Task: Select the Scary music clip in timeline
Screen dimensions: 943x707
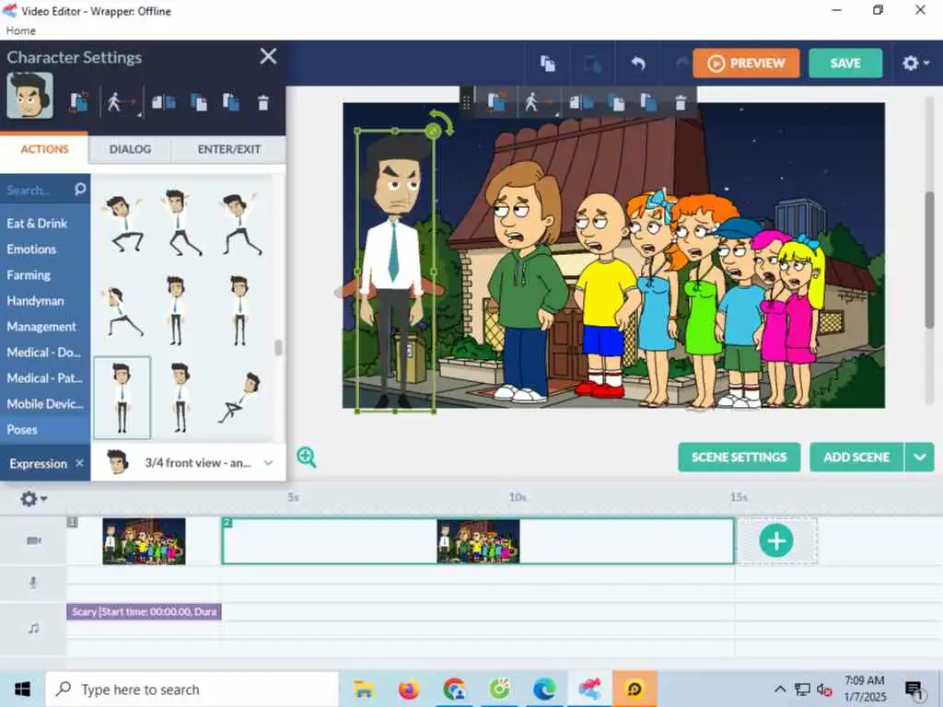Action: click(144, 611)
